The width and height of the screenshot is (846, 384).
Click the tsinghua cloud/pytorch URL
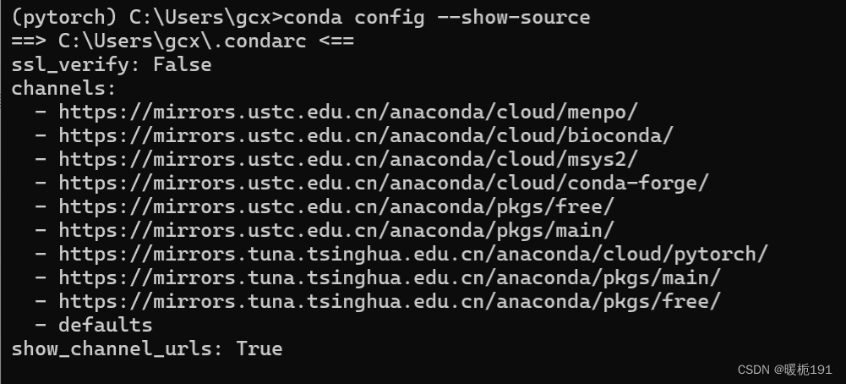(412, 254)
